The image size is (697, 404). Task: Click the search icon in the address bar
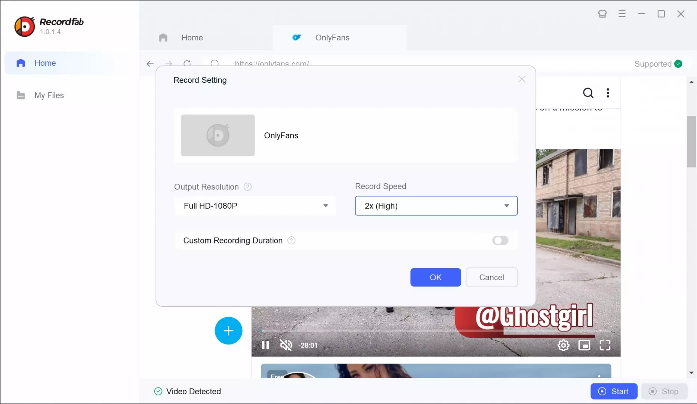pos(215,63)
